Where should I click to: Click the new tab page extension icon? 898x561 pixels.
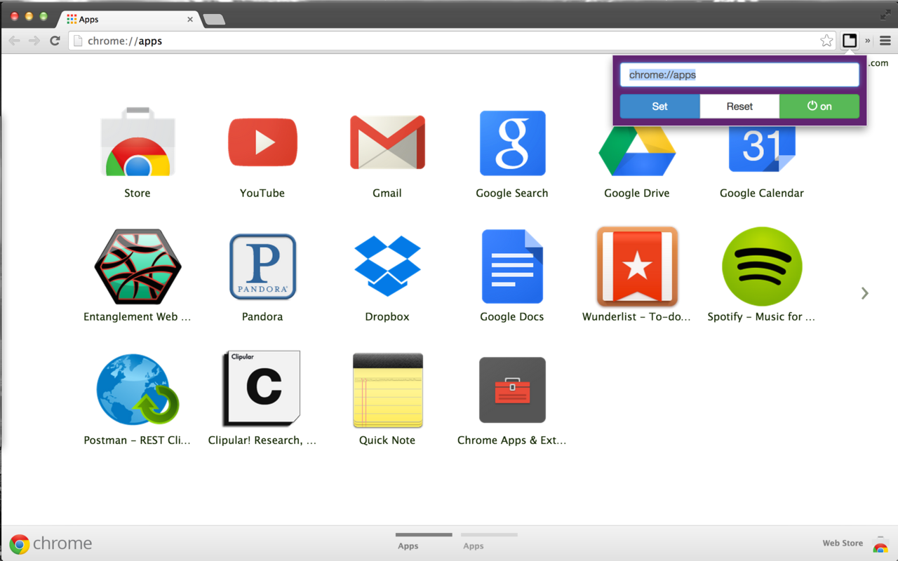point(850,41)
